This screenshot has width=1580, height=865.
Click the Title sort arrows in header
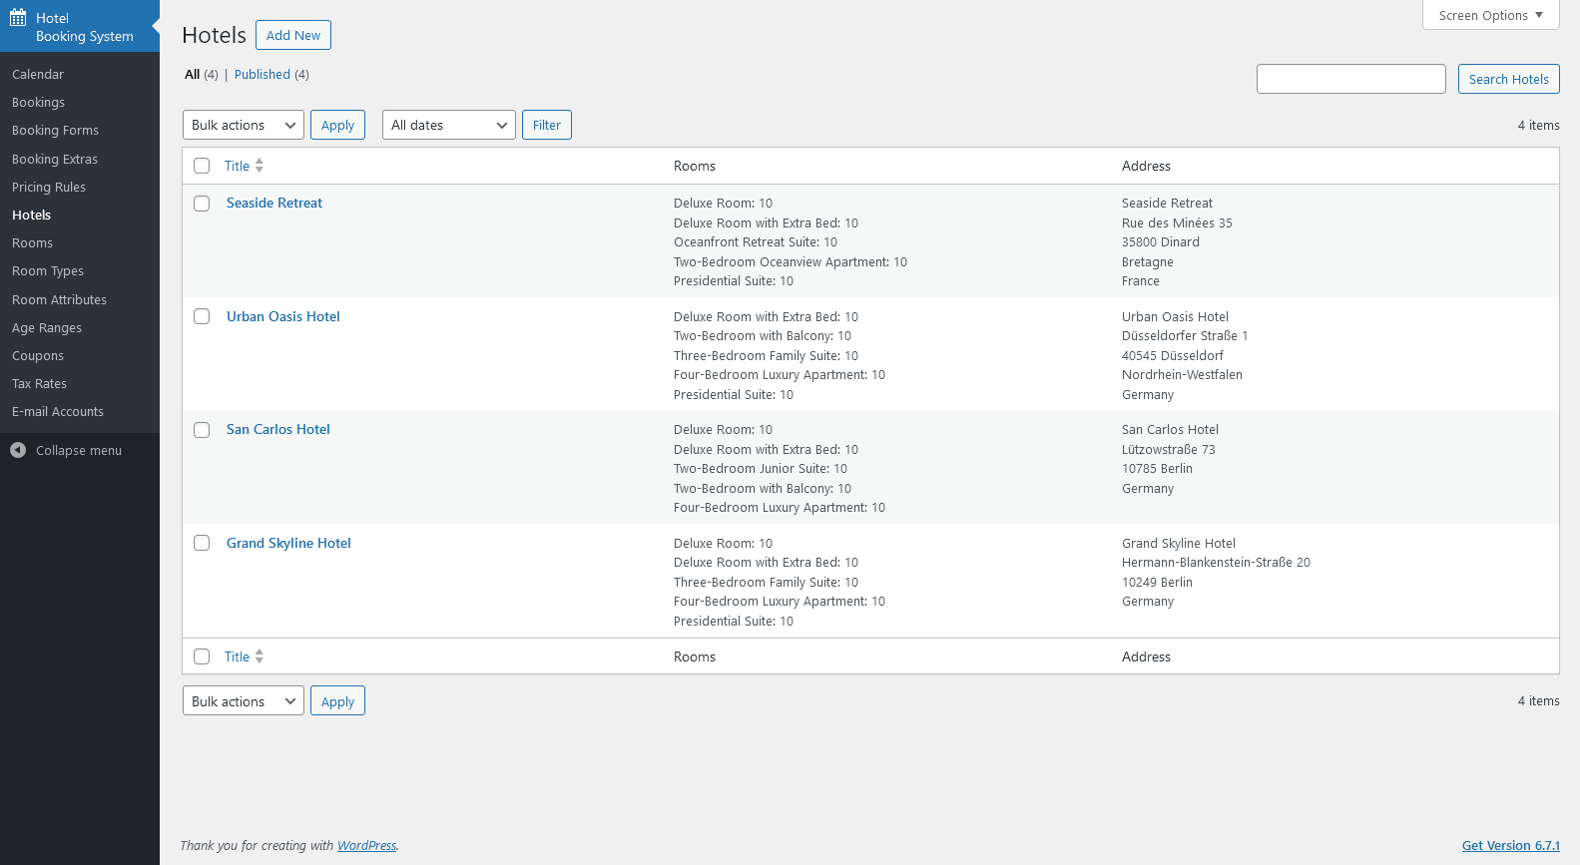point(260,166)
